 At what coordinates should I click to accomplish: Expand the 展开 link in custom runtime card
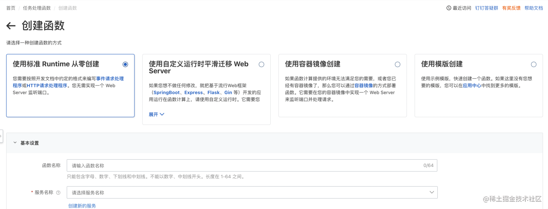point(156,114)
